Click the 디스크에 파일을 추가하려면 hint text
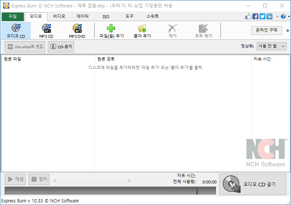Screen dimensions: 291x205 click(x=145, y=68)
